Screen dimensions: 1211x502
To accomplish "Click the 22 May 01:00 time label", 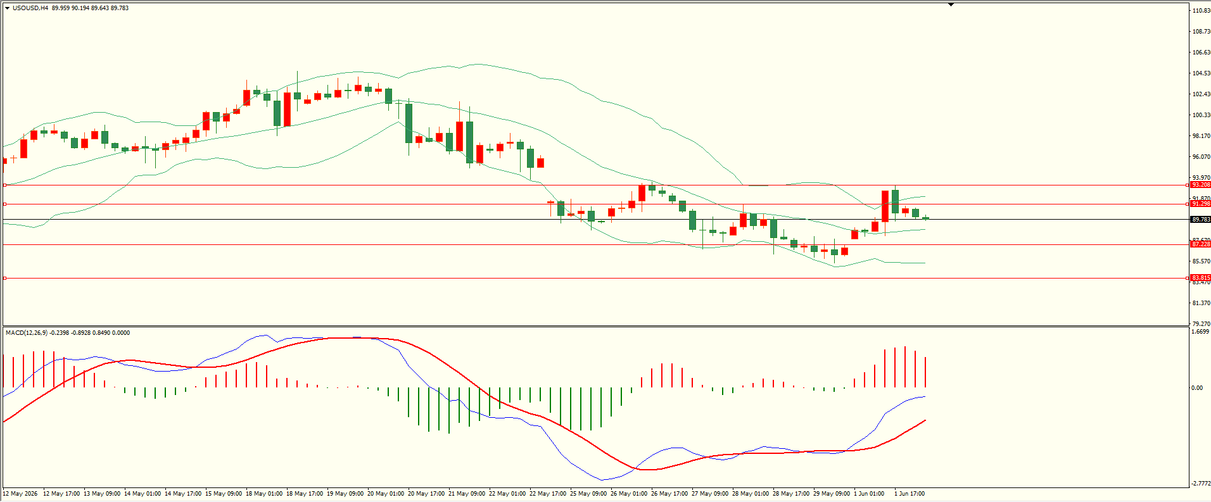I will click(507, 494).
